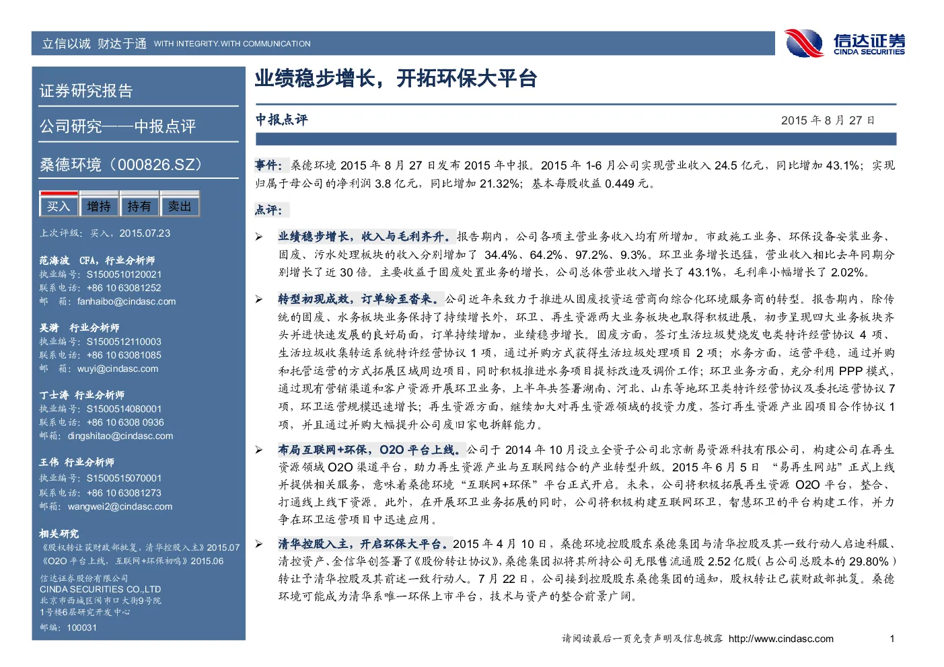Click the address line 北京市西城区闹市口大街9号院
The width and height of the screenshot is (944, 667).
click(100, 600)
